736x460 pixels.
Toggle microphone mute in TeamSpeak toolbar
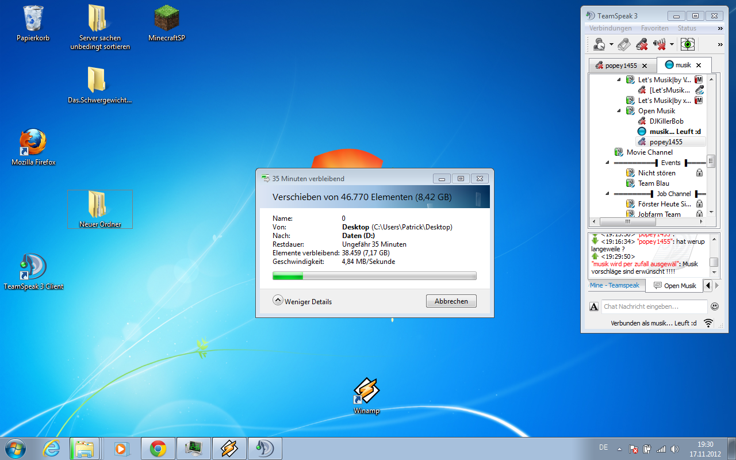pos(642,44)
